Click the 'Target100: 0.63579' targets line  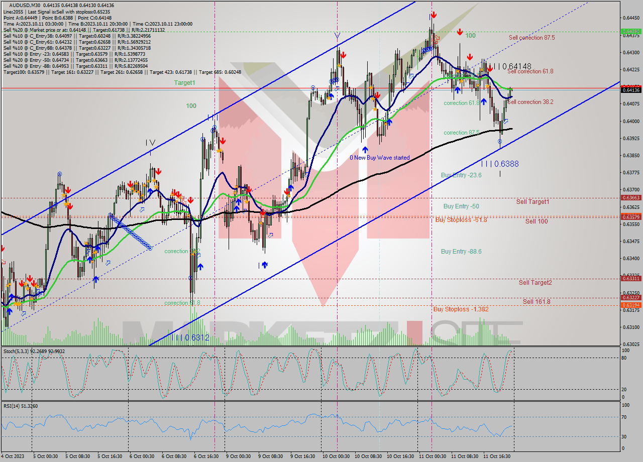click(x=122, y=72)
